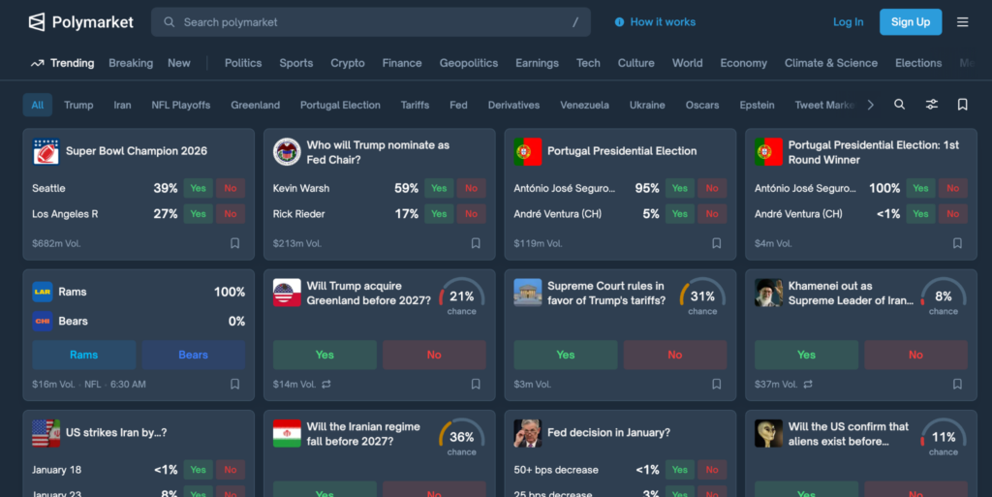This screenshot has height=497, width=992.
Task: Click the bookmarks icon in filter row
Action: [x=962, y=105]
